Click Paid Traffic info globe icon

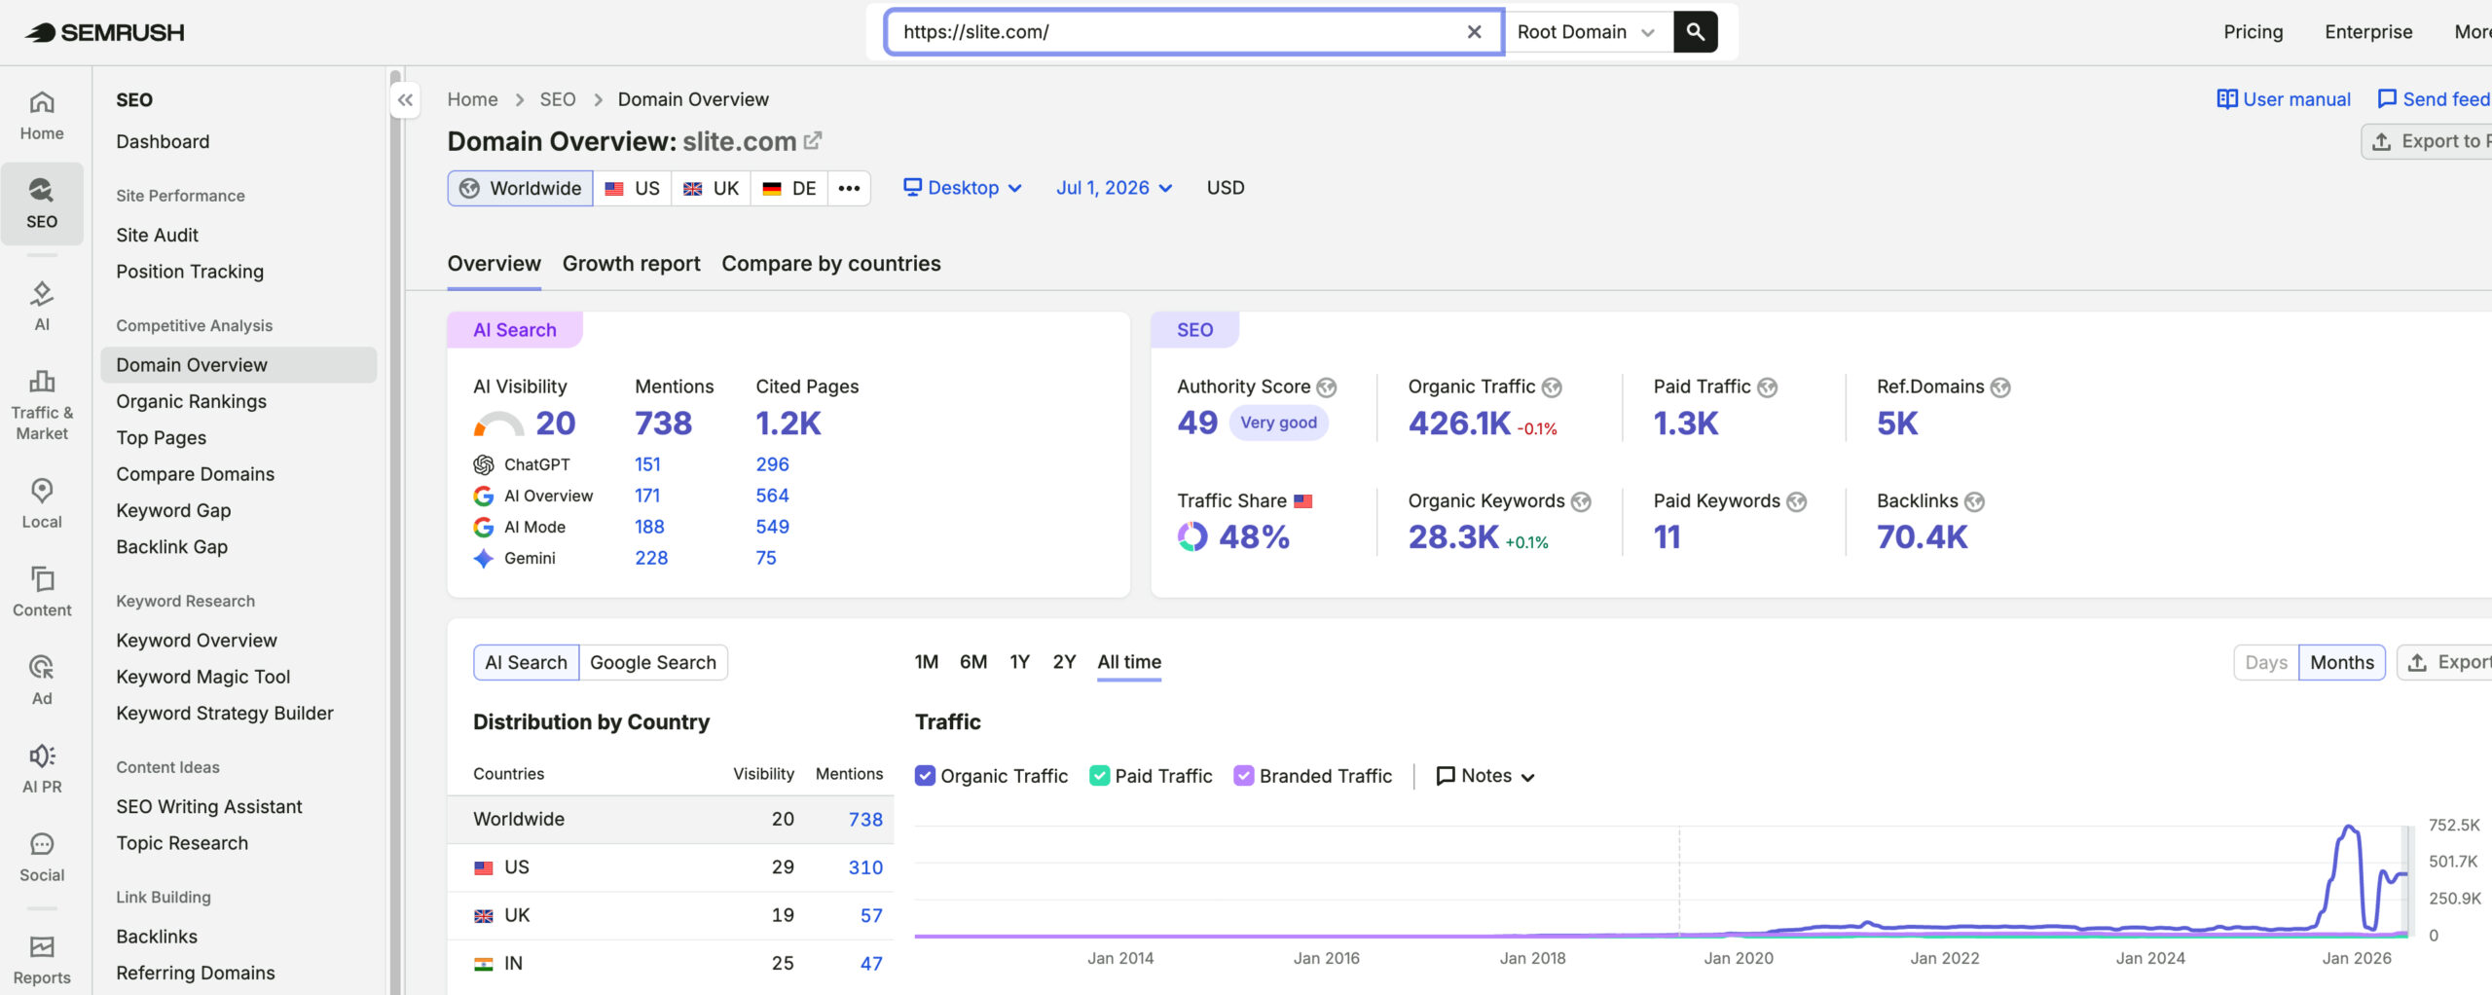pyautogui.click(x=1767, y=387)
